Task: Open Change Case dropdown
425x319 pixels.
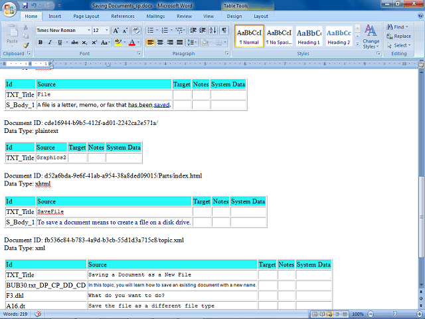Action: point(106,43)
